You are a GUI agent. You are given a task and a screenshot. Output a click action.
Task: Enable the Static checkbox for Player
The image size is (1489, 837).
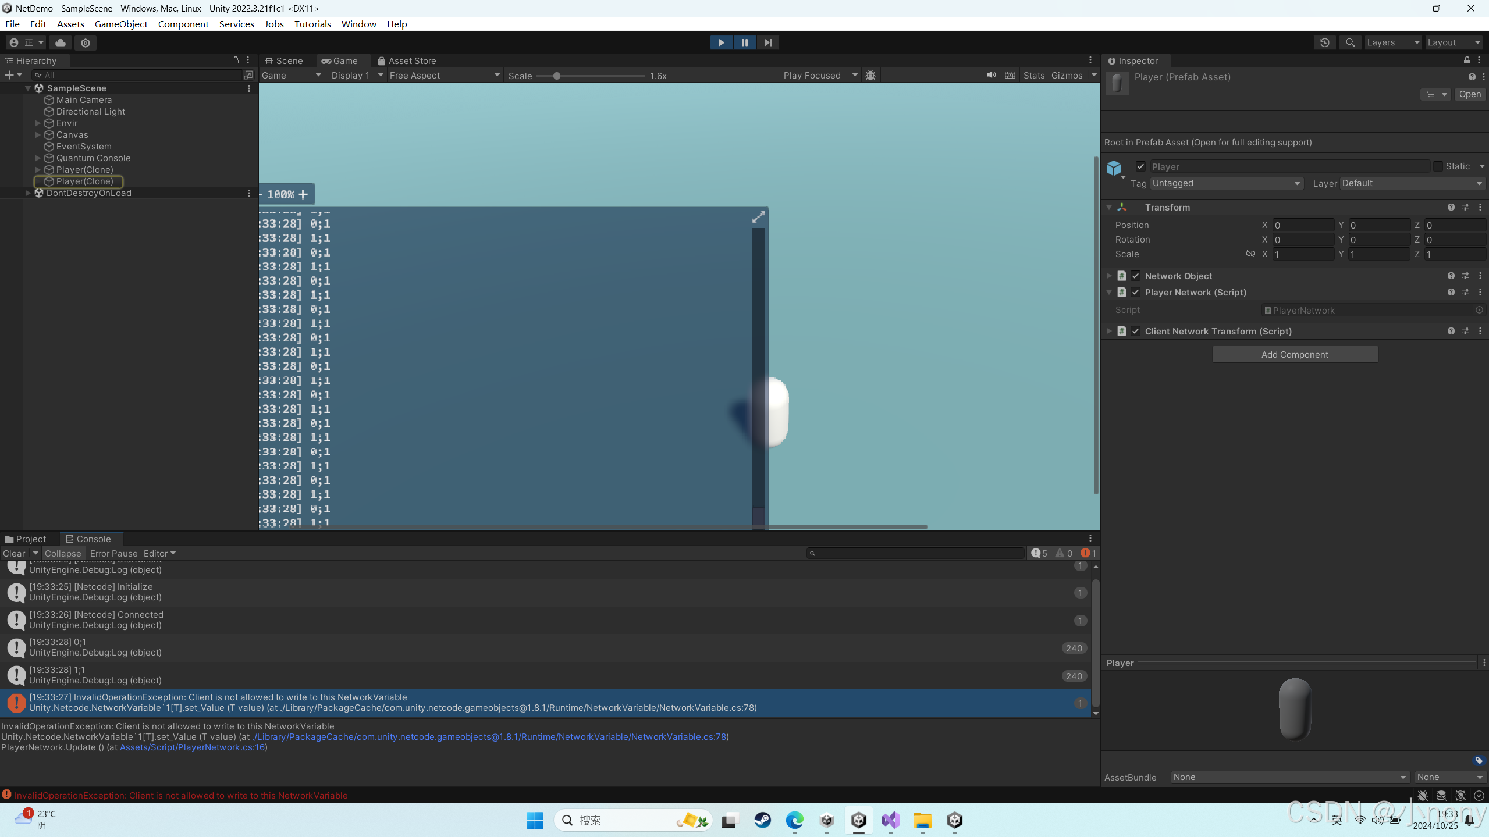(x=1438, y=166)
